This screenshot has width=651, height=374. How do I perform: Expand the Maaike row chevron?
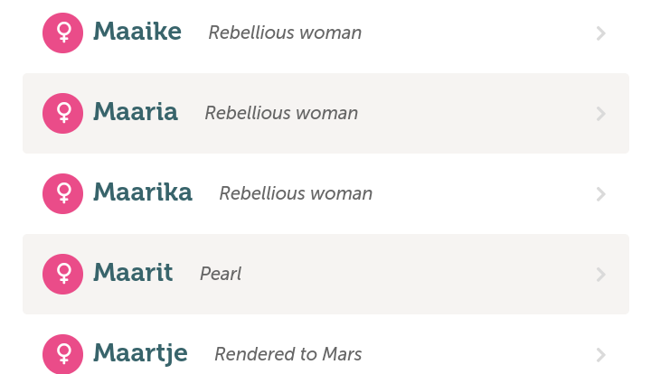pyautogui.click(x=601, y=33)
